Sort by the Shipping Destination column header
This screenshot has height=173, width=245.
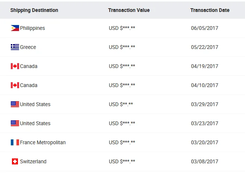click(34, 10)
